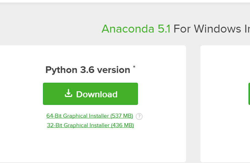Click the empty space below the 32-Bit installer link
The image size is (250, 163).
click(90, 143)
